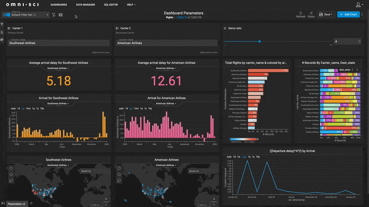Image resolution: width=369 pixels, height=207 pixels.
Task: Expand the Help menu
Action: click(x=131, y=5)
